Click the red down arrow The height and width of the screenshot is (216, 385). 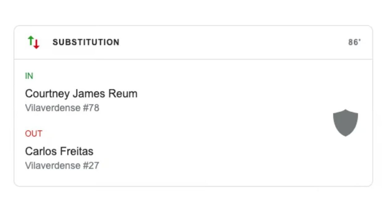coord(36,44)
